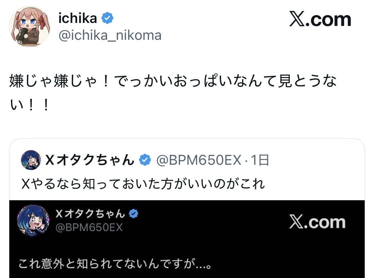This screenshot has height=278, width=374.
Task: Click the main post text starting 嫌じゃ嫌じゃ
Action: coord(173,82)
